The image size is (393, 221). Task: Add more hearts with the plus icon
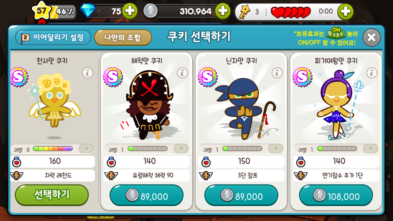tap(345, 11)
